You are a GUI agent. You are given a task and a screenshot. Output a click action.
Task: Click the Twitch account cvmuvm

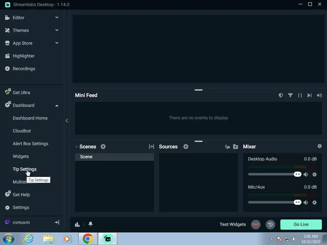click(21, 222)
